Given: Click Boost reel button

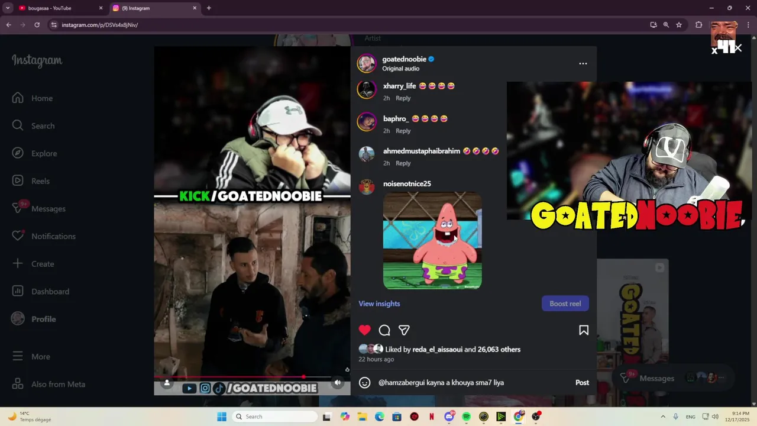Looking at the screenshot, I should coord(565,304).
